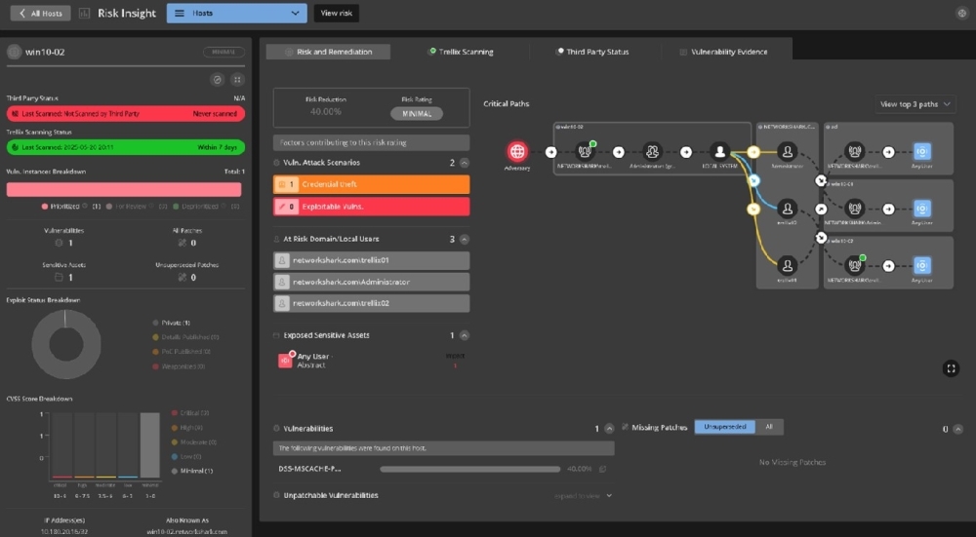The height and width of the screenshot is (537, 976).
Task: Select the trellix01 user node at the bottom
Action: pos(788,265)
